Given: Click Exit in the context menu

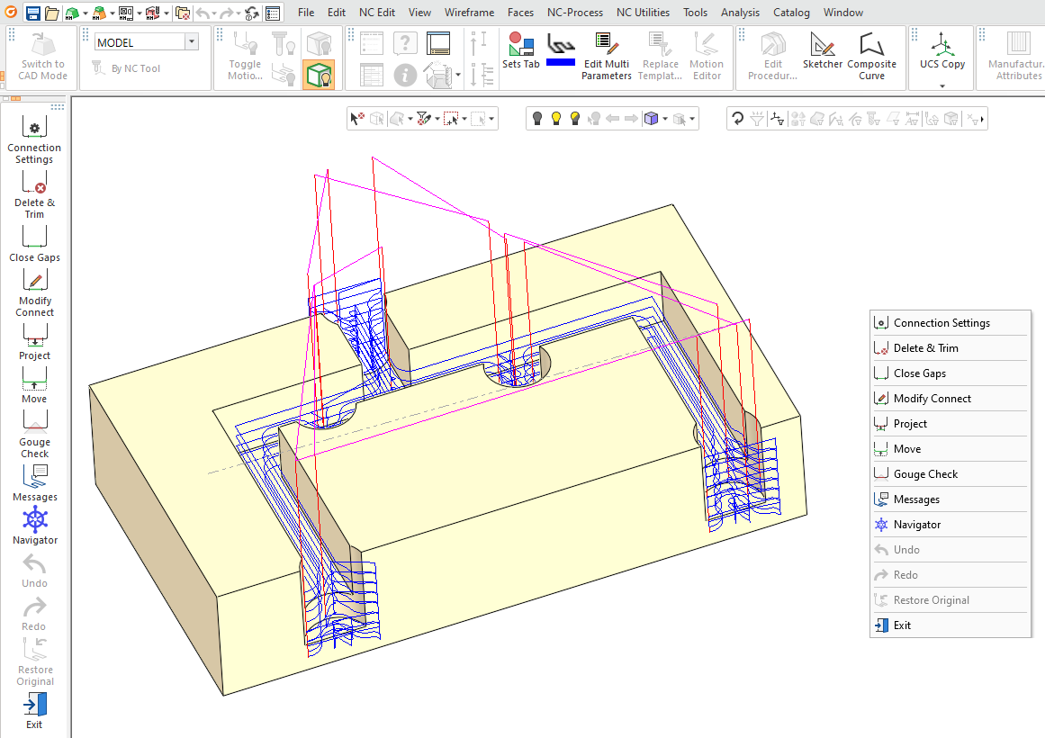Looking at the screenshot, I should [902, 625].
